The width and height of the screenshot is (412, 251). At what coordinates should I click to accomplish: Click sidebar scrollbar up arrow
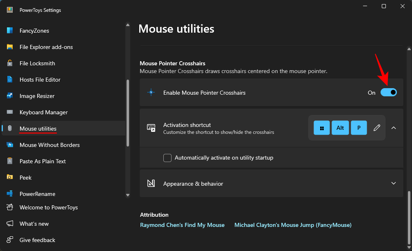(x=128, y=25)
